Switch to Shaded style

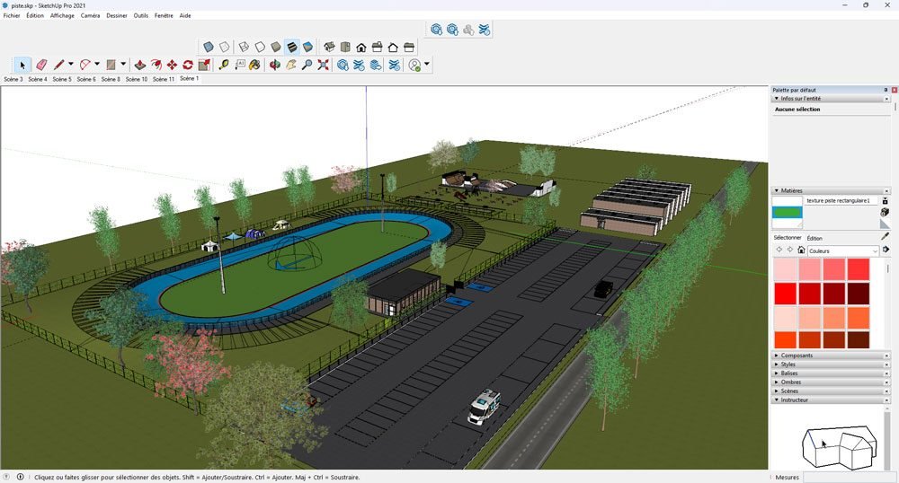[276, 47]
